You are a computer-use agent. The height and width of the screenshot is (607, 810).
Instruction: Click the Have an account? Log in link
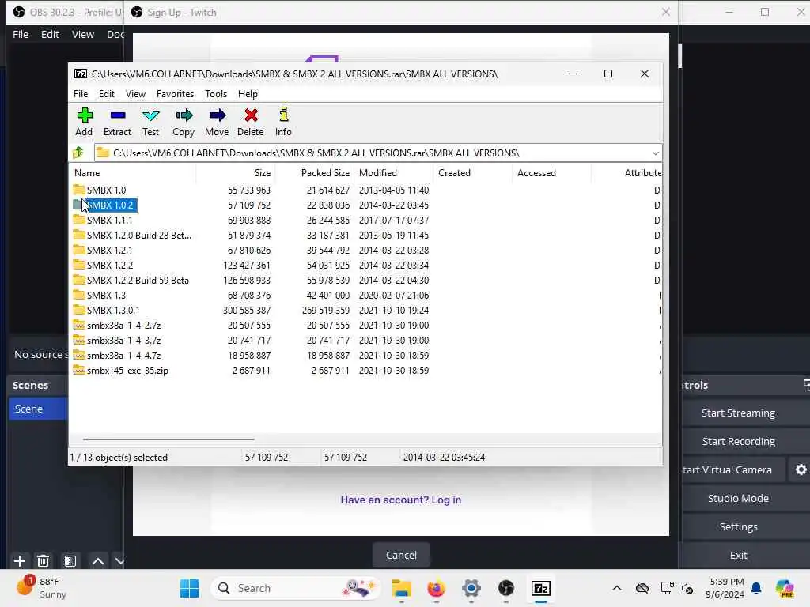tap(400, 500)
